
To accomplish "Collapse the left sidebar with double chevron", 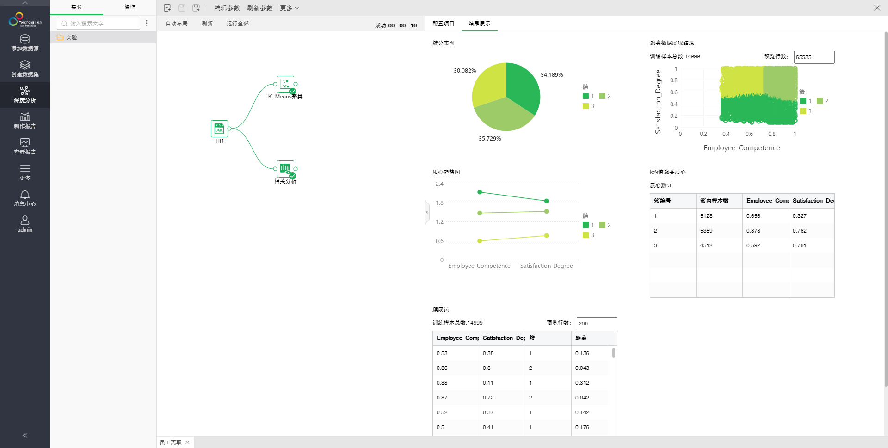I will point(25,435).
